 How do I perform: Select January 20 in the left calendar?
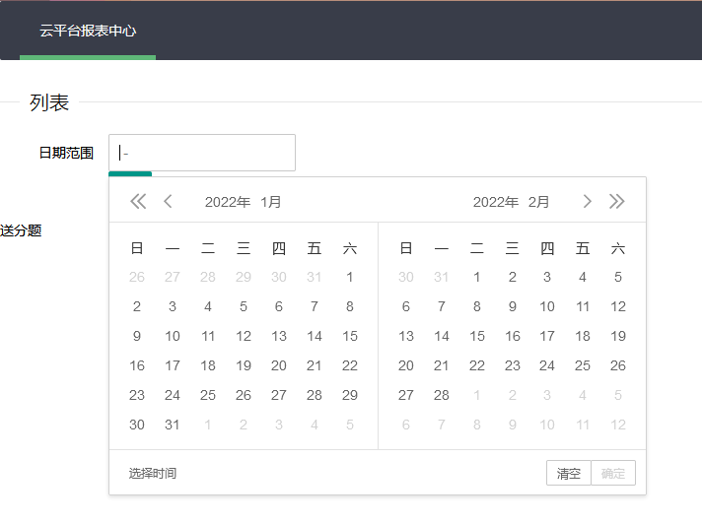coord(279,365)
